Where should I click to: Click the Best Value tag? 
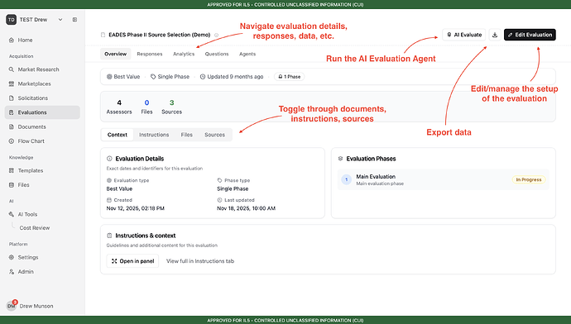[x=123, y=77]
